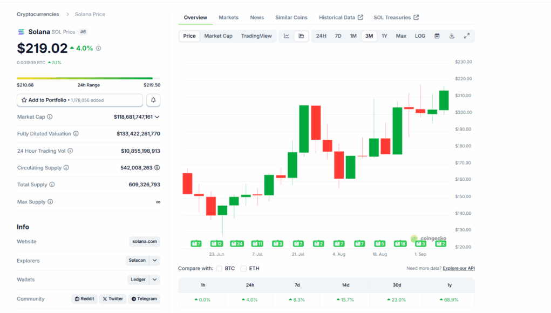Switch chart to TradingView mode
Image resolution: width=551 pixels, height=313 pixels.
[x=256, y=36]
